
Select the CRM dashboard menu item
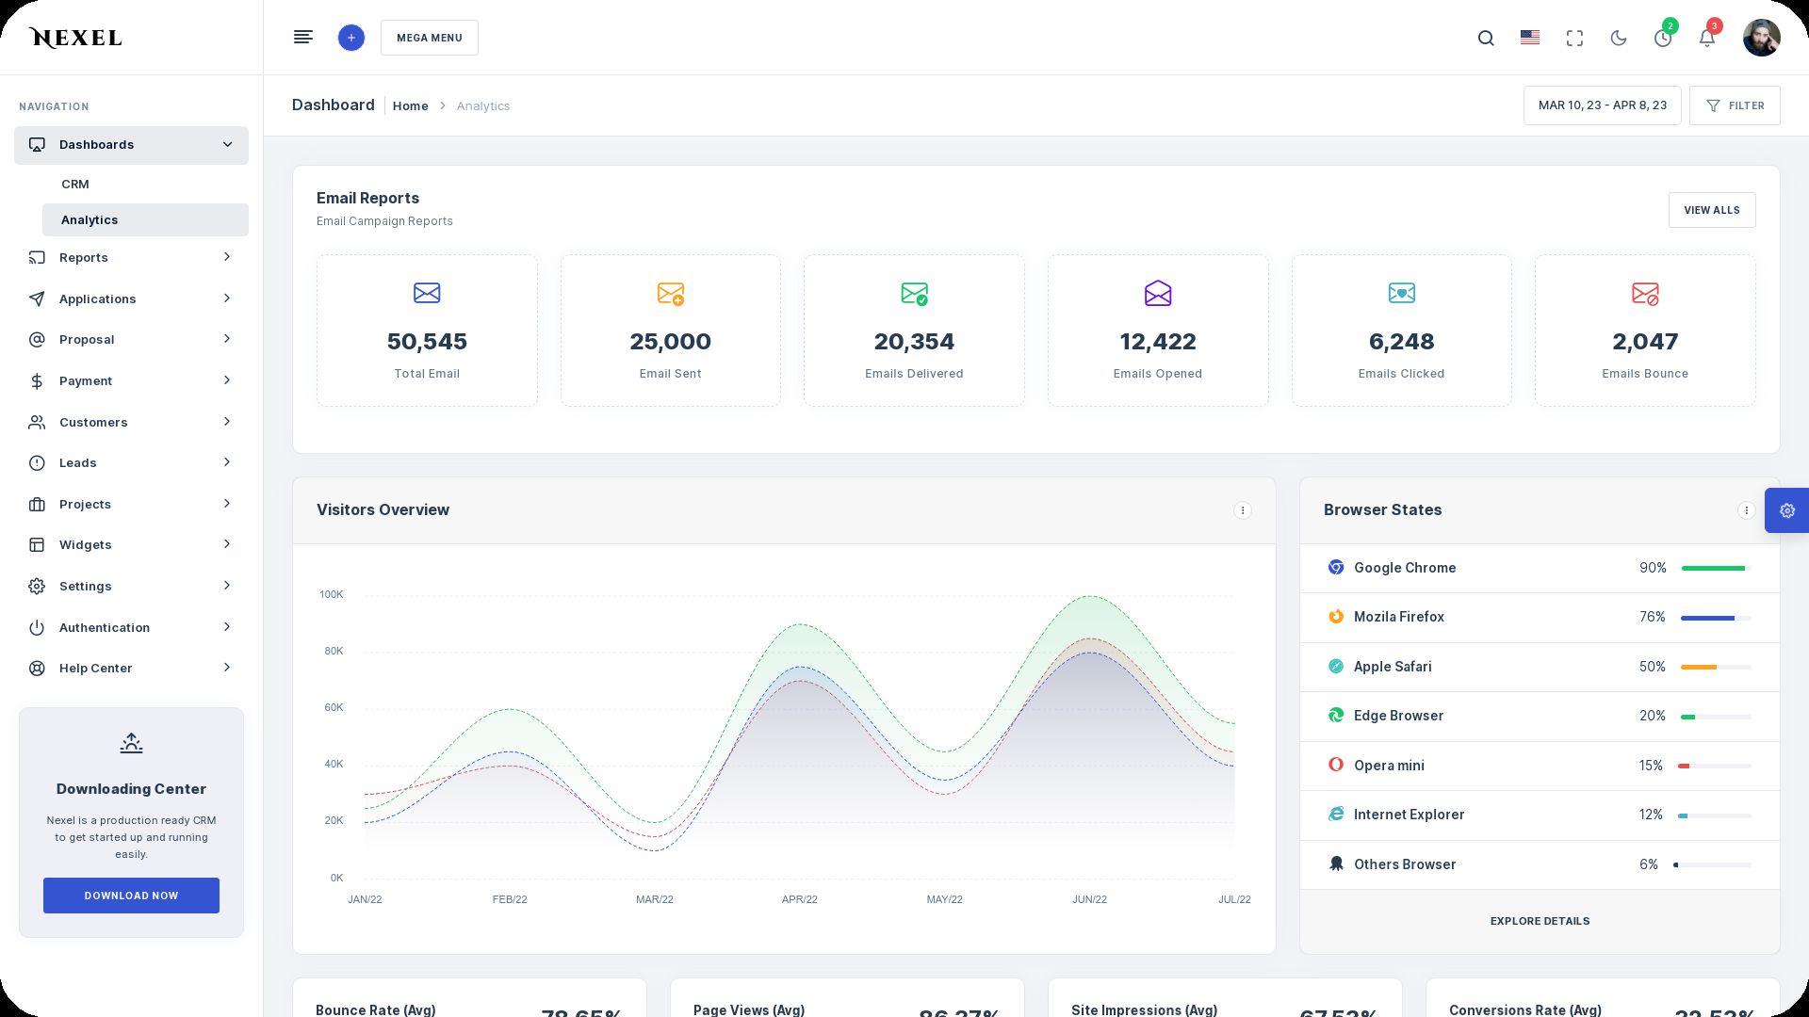75,185
